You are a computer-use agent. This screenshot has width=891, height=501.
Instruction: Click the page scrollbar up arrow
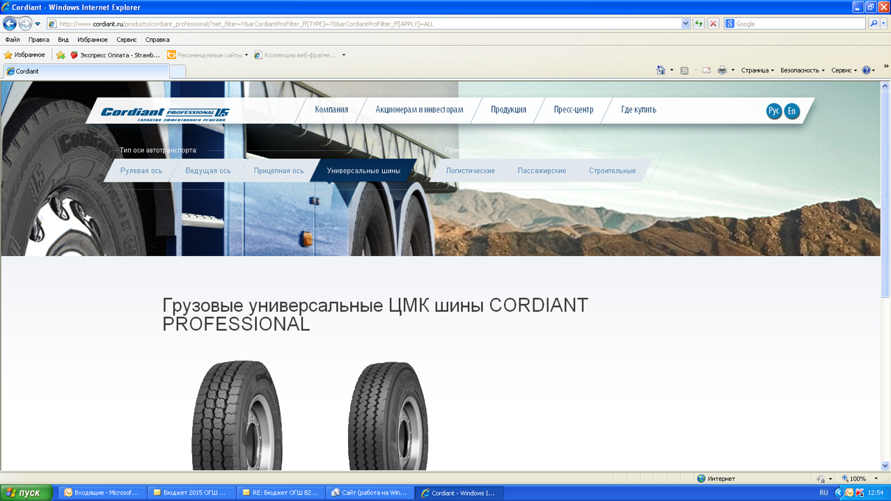tap(885, 86)
